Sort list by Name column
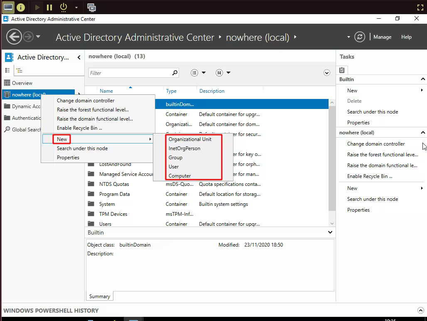427x321 pixels. point(106,91)
